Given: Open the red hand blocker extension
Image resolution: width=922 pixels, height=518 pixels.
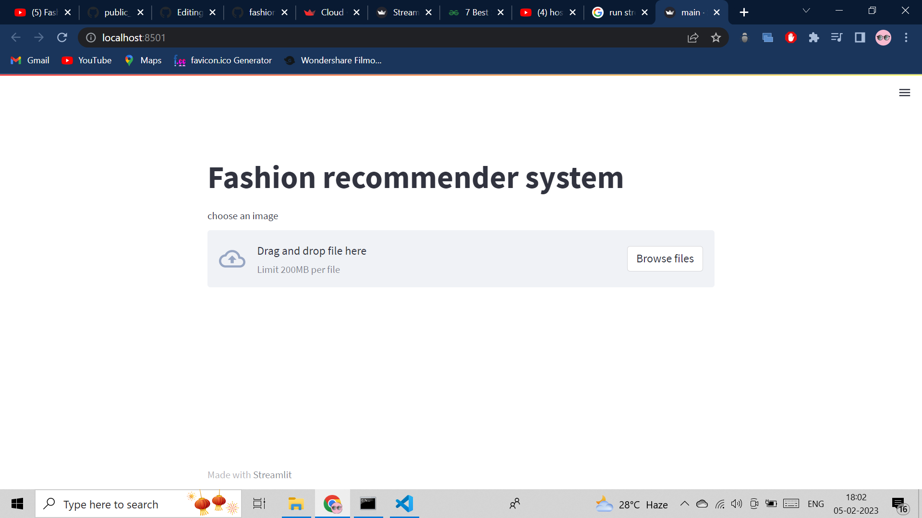Looking at the screenshot, I should [790, 37].
